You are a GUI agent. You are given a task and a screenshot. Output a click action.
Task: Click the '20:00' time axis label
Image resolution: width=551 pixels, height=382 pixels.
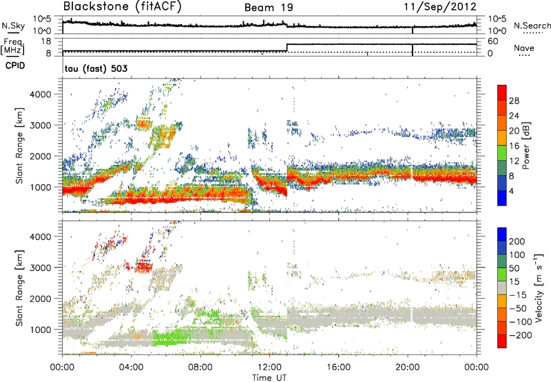point(408,368)
